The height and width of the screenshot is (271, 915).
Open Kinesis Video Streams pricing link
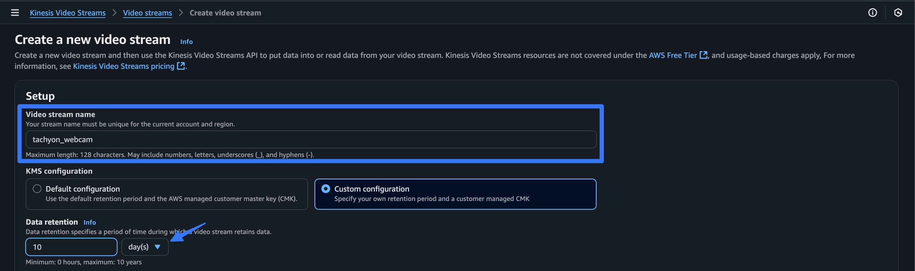pyautogui.click(x=124, y=66)
